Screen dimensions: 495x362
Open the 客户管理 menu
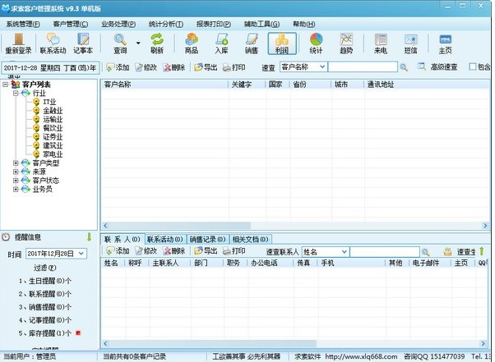tap(71, 24)
